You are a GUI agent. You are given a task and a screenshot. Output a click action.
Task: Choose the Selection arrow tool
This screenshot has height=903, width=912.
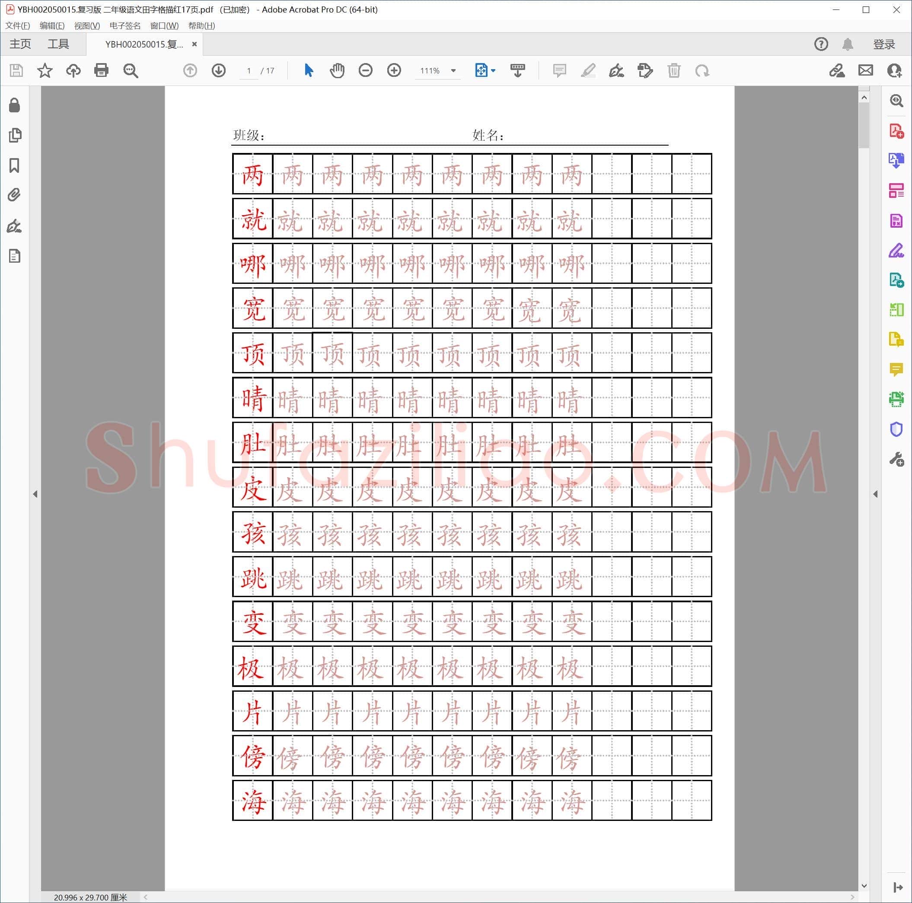[x=309, y=71]
